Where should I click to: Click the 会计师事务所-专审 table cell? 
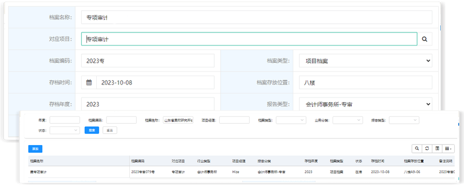[x=272, y=172]
